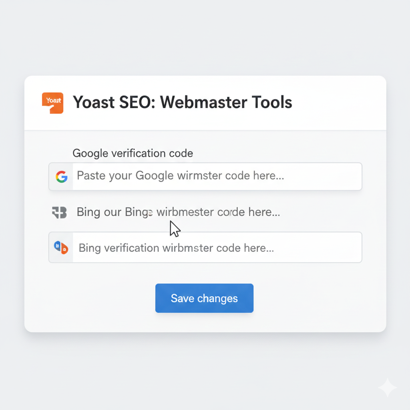Click the orange Yoast logo icon

coord(52,103)
